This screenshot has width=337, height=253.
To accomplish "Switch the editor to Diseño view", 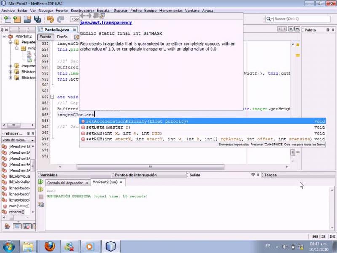I will click(x=62, y=37).
